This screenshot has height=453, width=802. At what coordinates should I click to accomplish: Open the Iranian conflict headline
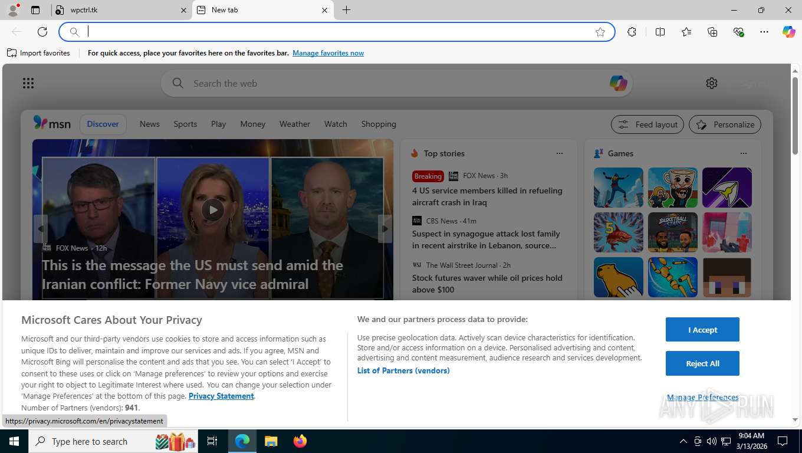[x=192, y=274]
